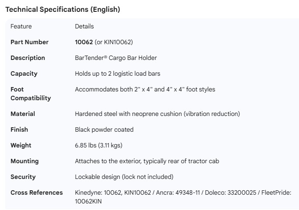Click the bold 10062 part number value
The height and width of the screenshot is (210, 299).
click(84, 42)
